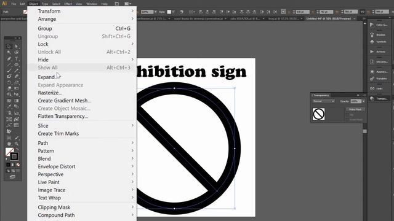Click the Stroke color swatch in tools panel
394x221 pixels.
pos(14,157)
